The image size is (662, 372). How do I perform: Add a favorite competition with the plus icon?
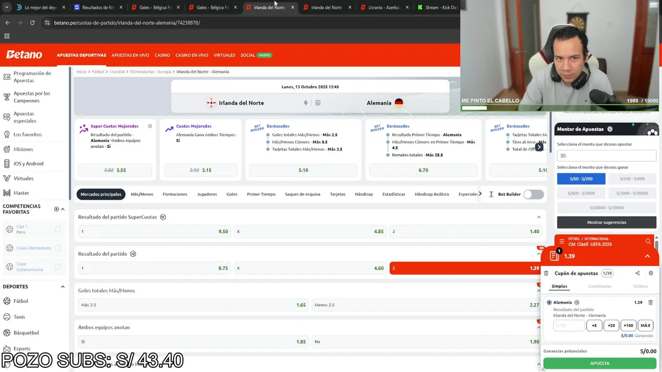click(x=56, y=209)
